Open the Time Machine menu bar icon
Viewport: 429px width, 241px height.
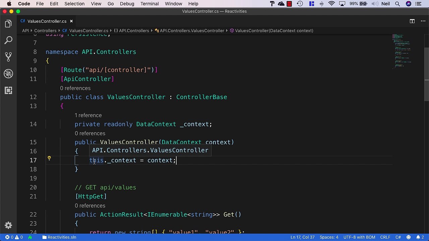(300, 4)
